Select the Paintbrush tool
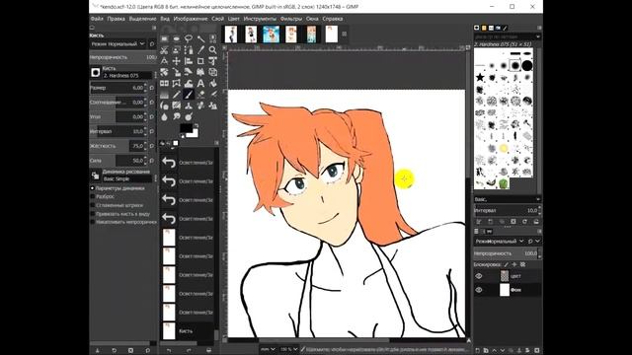Viewport: 632px width, 355px height. pos(189,95)
